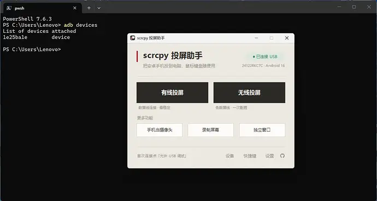This screenshot has height=201, width=377.
Task: Click the 录制屏幕 record button
Action: coord(210,130)
